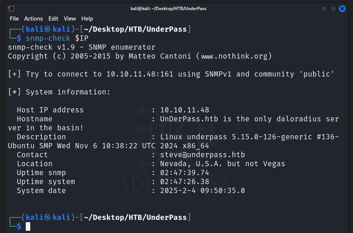353x233 pixels.
Task: Close the terminal window
Action: click(342, 9)
